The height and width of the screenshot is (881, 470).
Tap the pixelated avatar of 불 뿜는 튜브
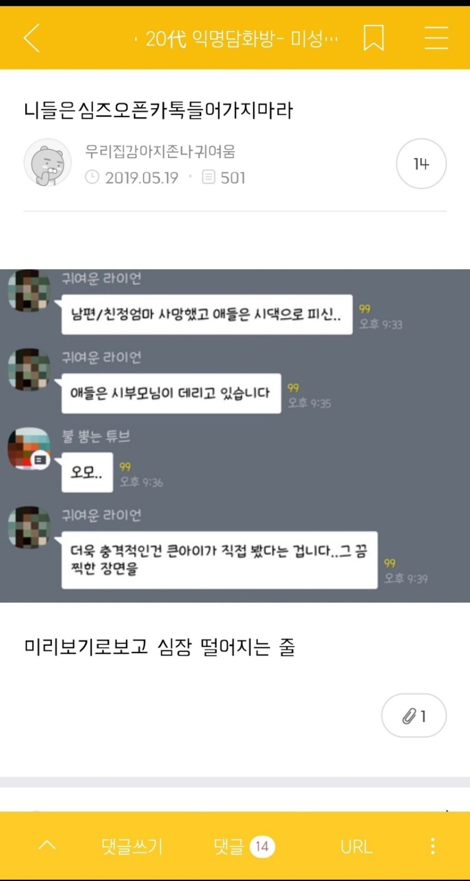pyautogui.click(x=29, y=448)
